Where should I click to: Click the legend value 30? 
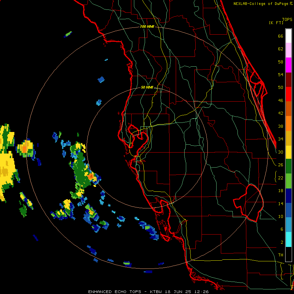click(x=281, y=152)
